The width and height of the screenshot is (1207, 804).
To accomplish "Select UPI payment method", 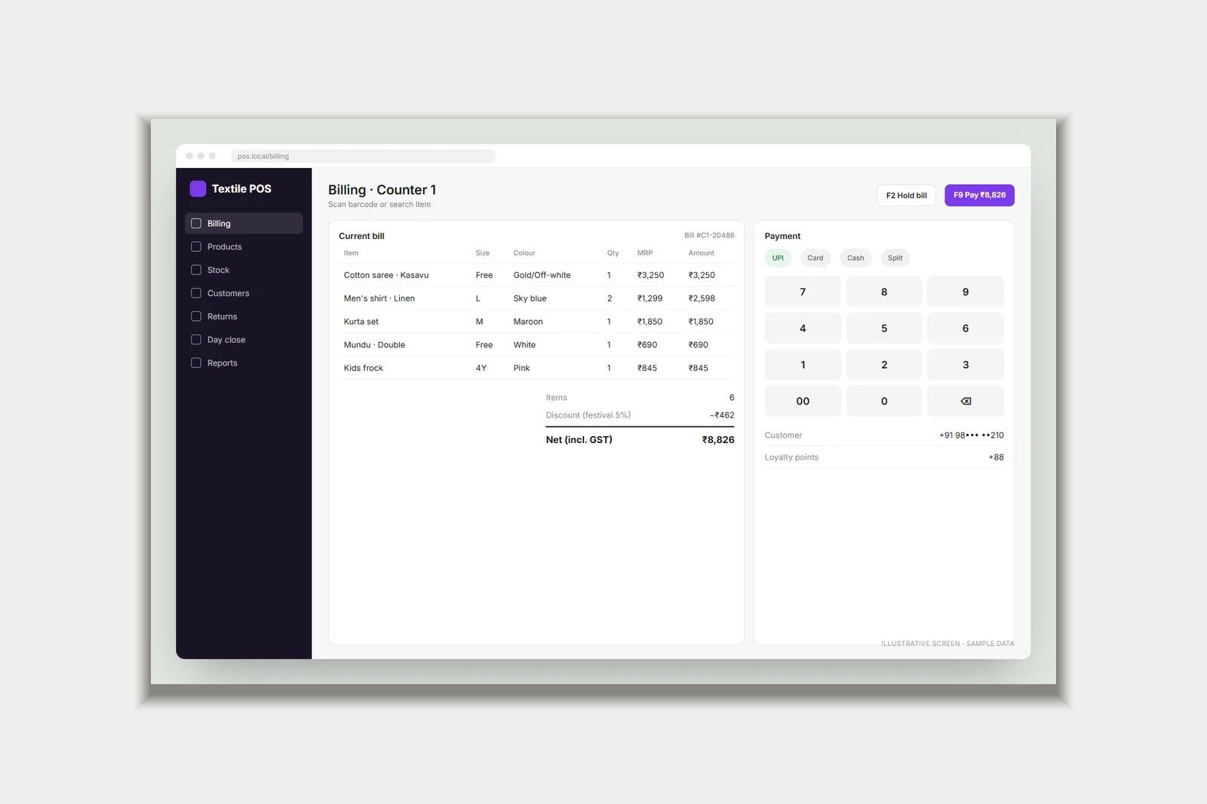I will (778, 258).
